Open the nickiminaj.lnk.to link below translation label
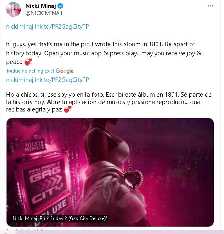This screenshot has height=234, width=224. coord(47,80)
